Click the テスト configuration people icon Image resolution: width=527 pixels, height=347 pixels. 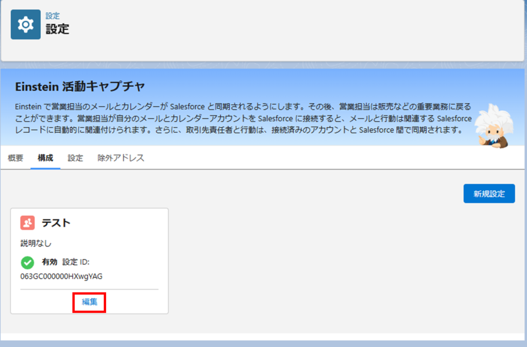[28, 223]
